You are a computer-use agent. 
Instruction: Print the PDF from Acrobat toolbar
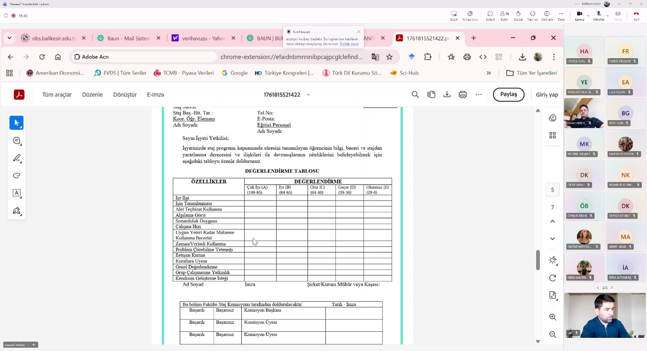(x=463, y=95)
